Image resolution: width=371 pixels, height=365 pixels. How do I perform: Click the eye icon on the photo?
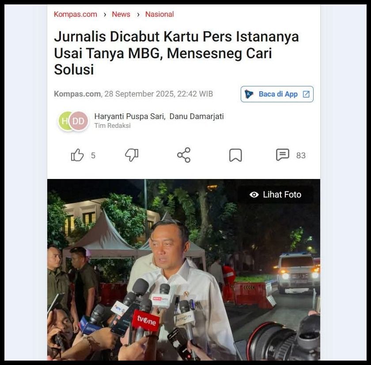[254, 194]
